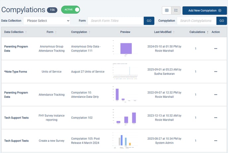Click the Search Form Titles field
The width and height of the screenshot is (228, 153).
coord(116,21)
